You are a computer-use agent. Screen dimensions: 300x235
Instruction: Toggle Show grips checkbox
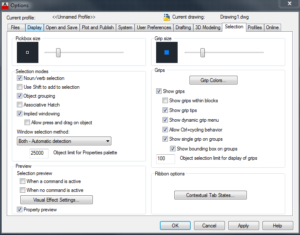[x=159, y=91]
